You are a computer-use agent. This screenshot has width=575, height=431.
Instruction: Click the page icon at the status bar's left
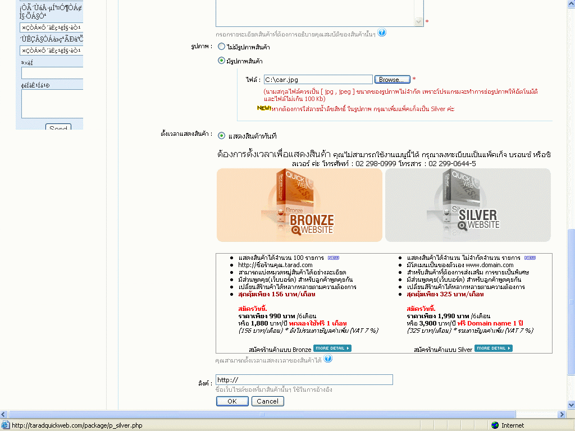tap(5, 425)
